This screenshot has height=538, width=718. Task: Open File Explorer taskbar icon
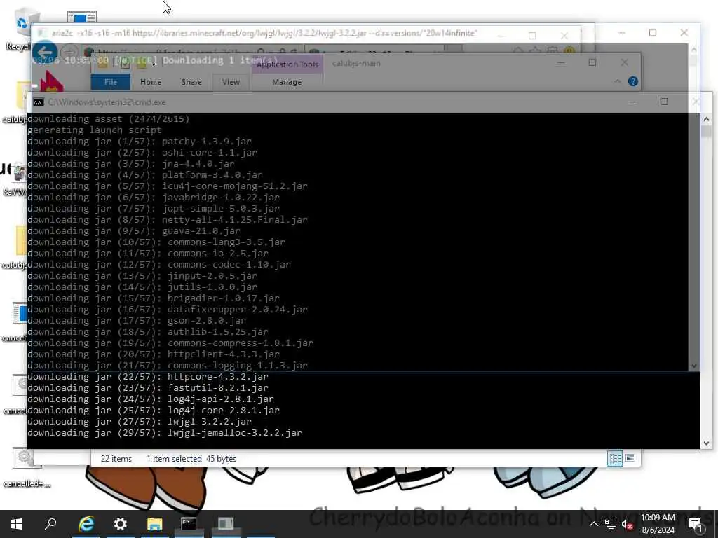coord(155,524)
